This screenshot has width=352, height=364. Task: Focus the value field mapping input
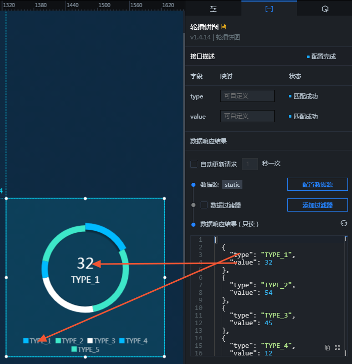pyautogui.click(x=247, y=116)
